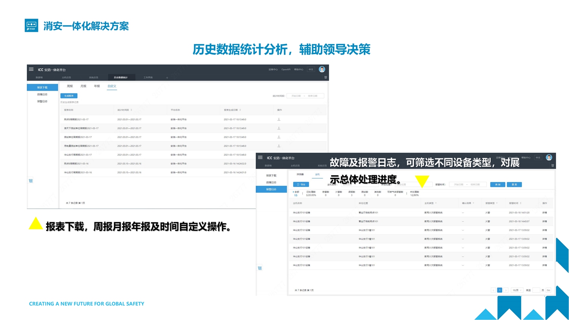This screenshot has height=320, width=569.
Task: Click the trash icon in the report window tab bar
Action: click(325, 77)
